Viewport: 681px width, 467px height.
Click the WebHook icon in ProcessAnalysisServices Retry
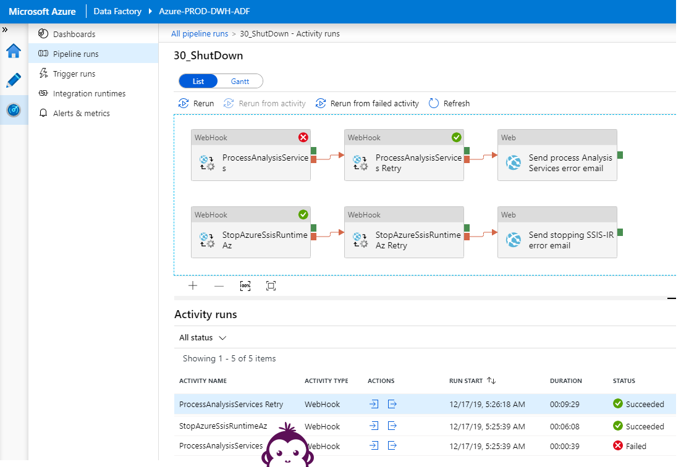tap(360, 162)
